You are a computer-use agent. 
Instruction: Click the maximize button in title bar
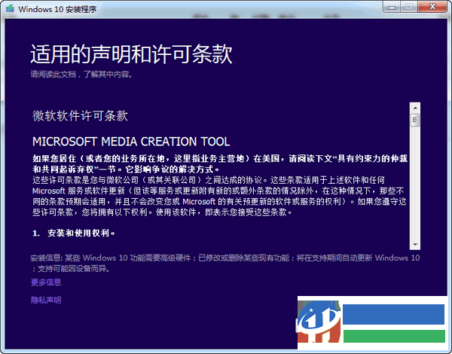click(409, 7)
